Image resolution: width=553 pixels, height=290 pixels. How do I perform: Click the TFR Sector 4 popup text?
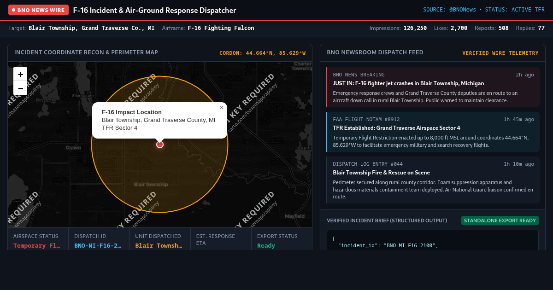tap(119, 128)
